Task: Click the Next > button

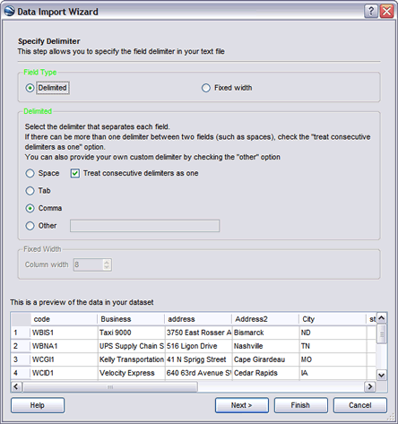Action: coord(242,405)
